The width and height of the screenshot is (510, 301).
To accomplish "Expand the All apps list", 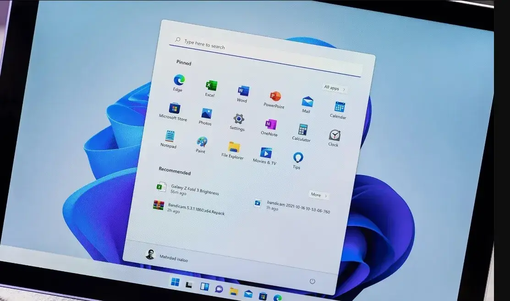I will [x=335, y=88].
